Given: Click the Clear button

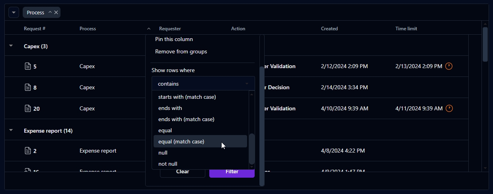Looking at the screenshot, I should coord(182,172).
